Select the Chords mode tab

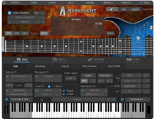click(65, 66)
